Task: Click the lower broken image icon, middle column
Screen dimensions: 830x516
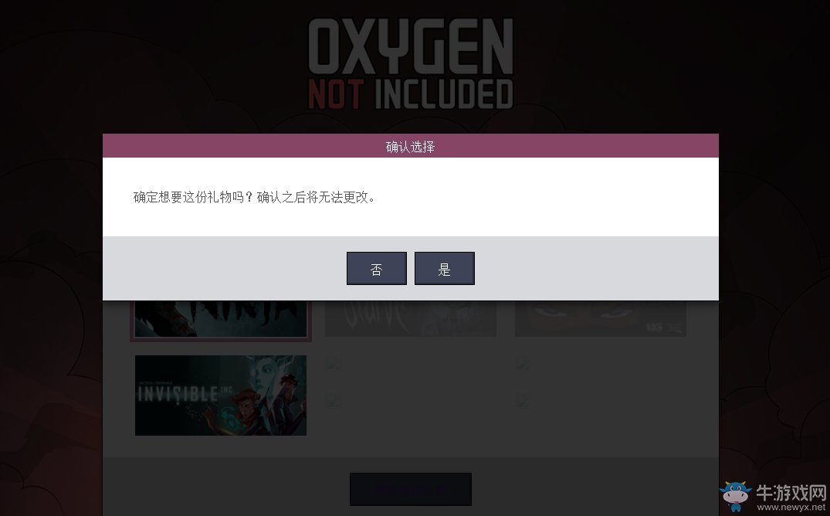Action: pos(333,399)
